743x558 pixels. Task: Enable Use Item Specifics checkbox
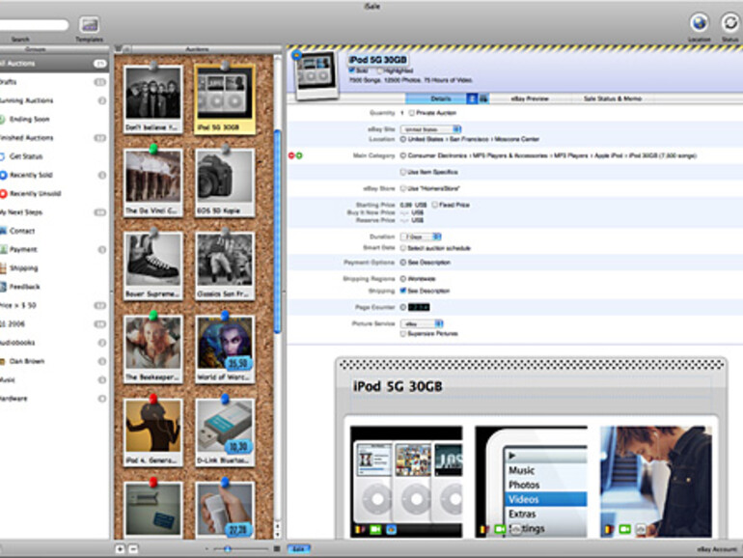pos(403,172)
